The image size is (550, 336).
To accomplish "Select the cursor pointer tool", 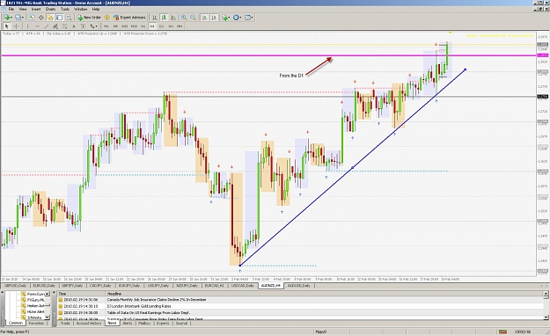I will pos(6,26).
